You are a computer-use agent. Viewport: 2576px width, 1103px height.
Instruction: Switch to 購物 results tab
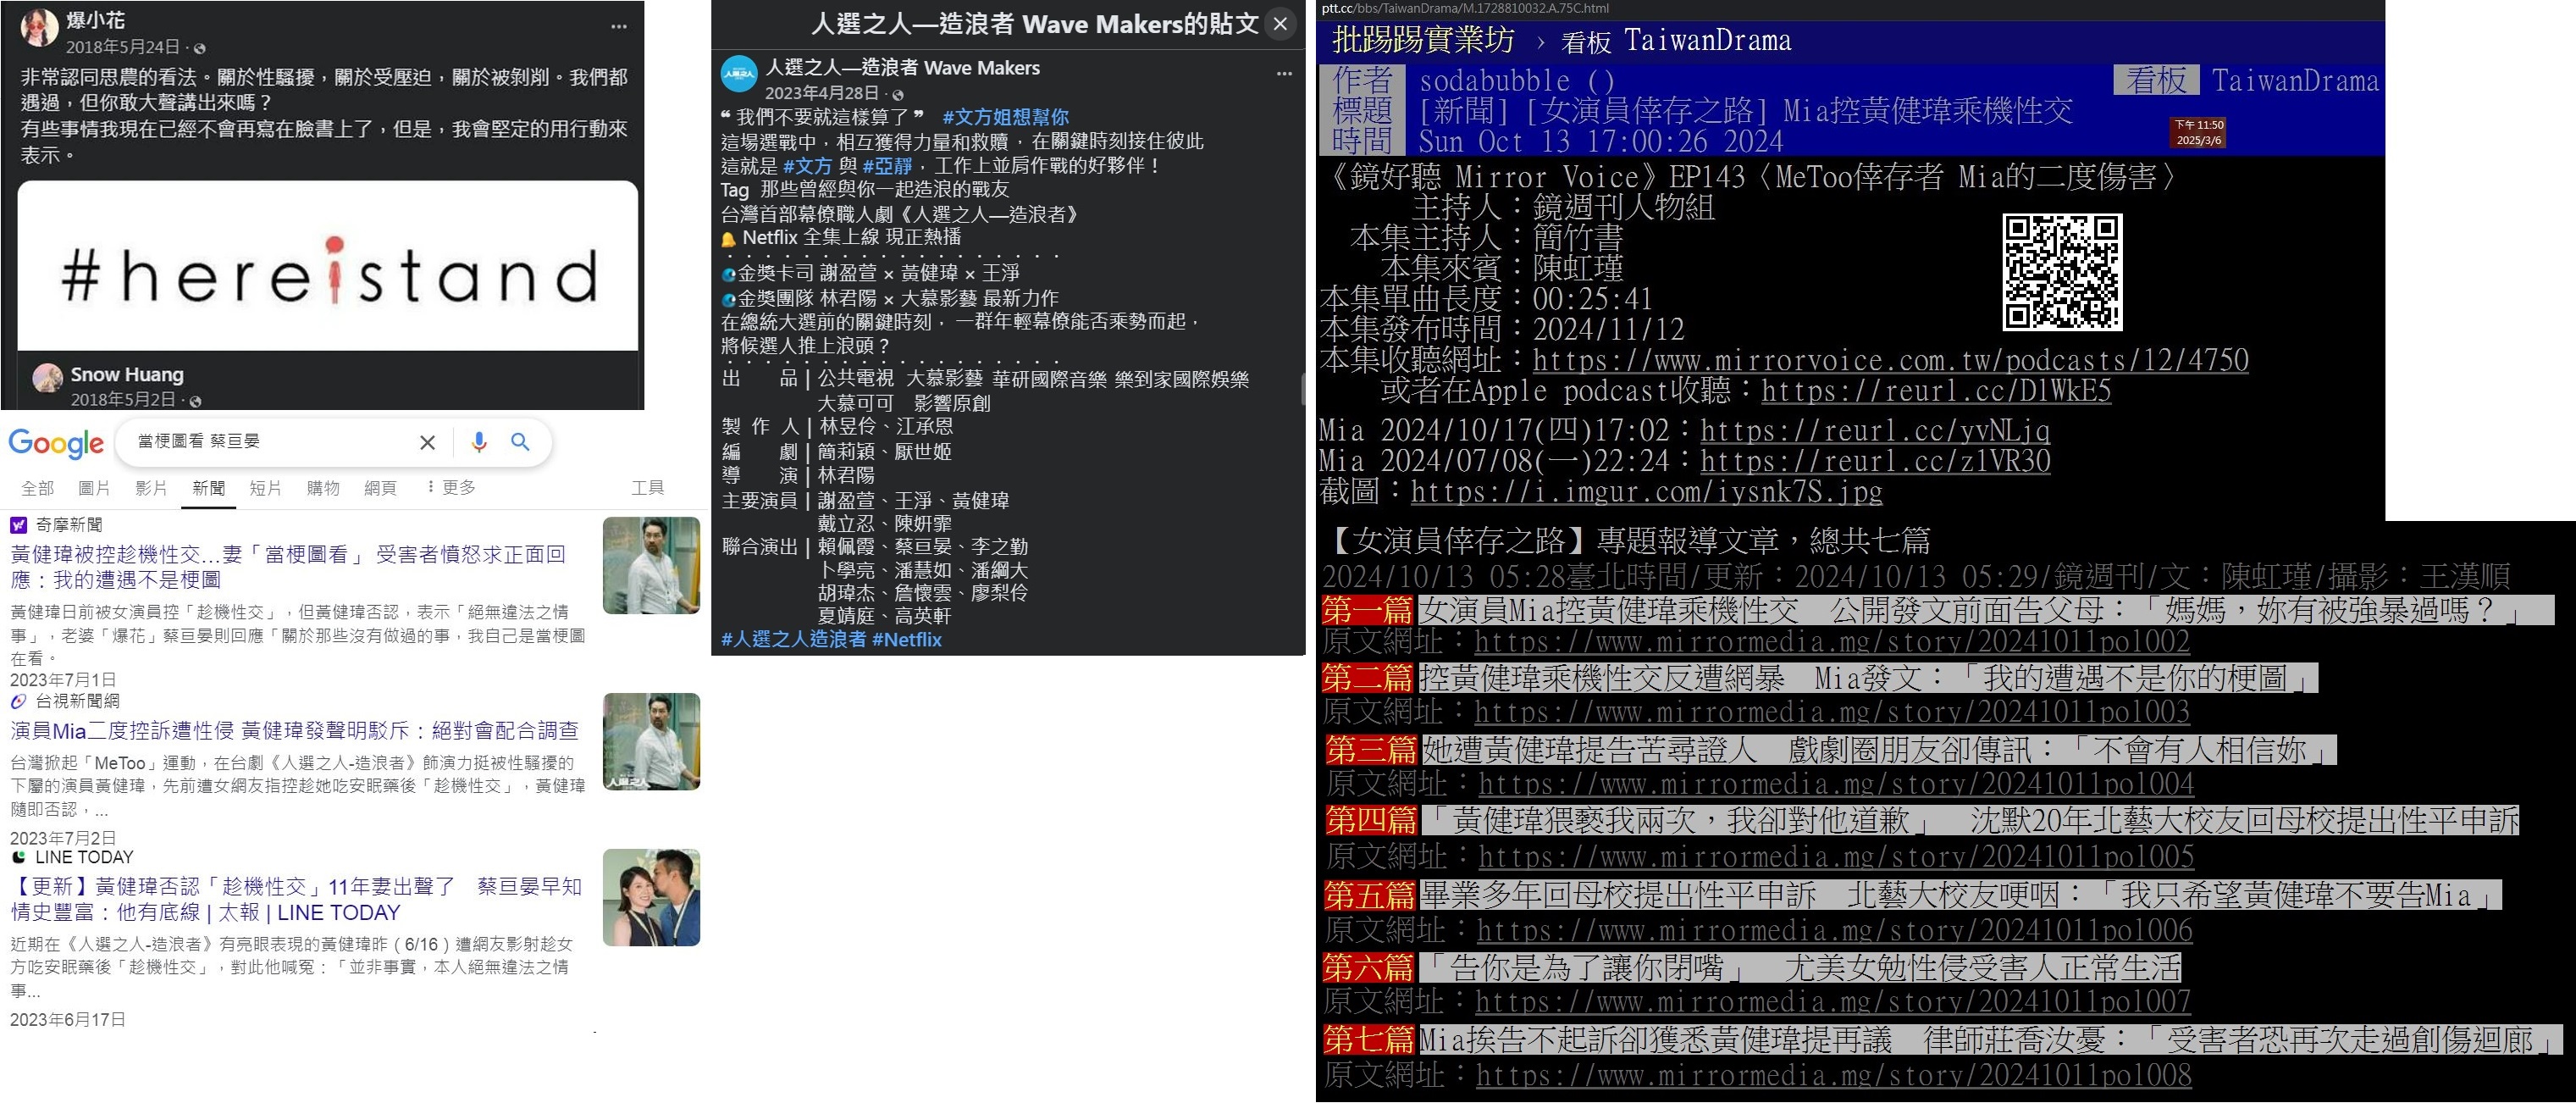pos(323,488)
